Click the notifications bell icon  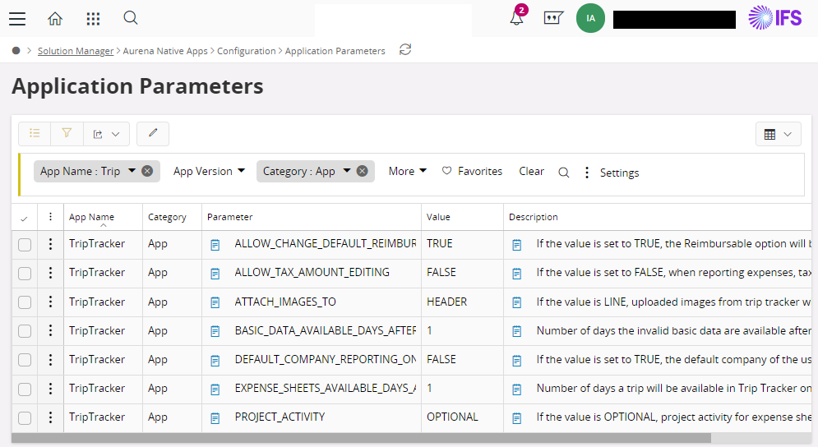click(516, 18)
